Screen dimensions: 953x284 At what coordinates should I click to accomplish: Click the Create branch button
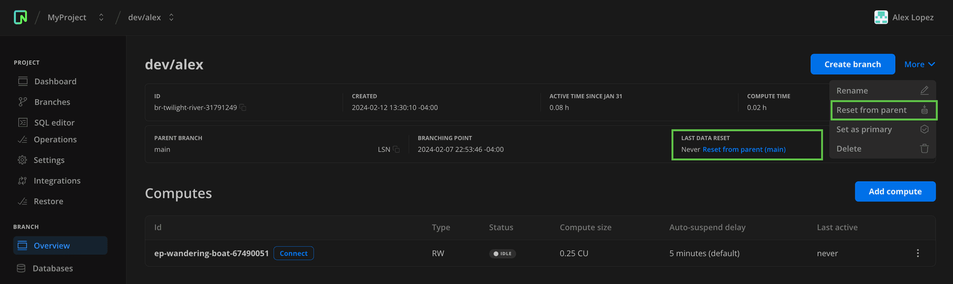[x=852, y=65]
